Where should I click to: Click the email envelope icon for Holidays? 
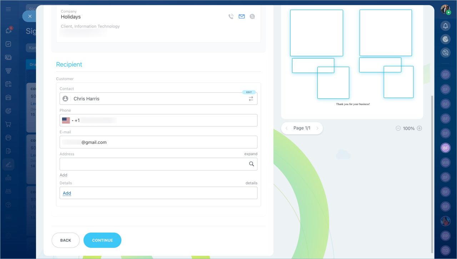tap(242, 16)
